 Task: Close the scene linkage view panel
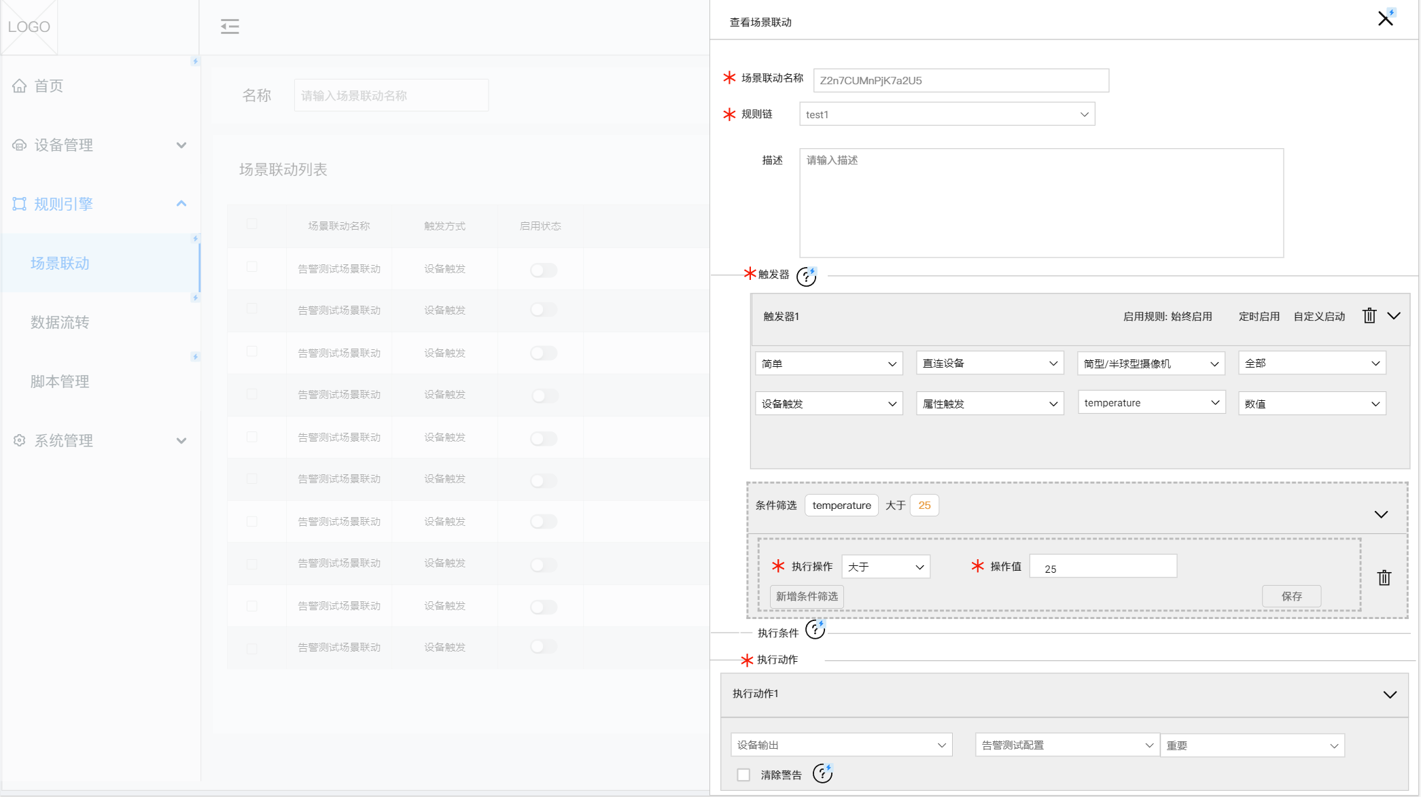[x=1385, y=19]
